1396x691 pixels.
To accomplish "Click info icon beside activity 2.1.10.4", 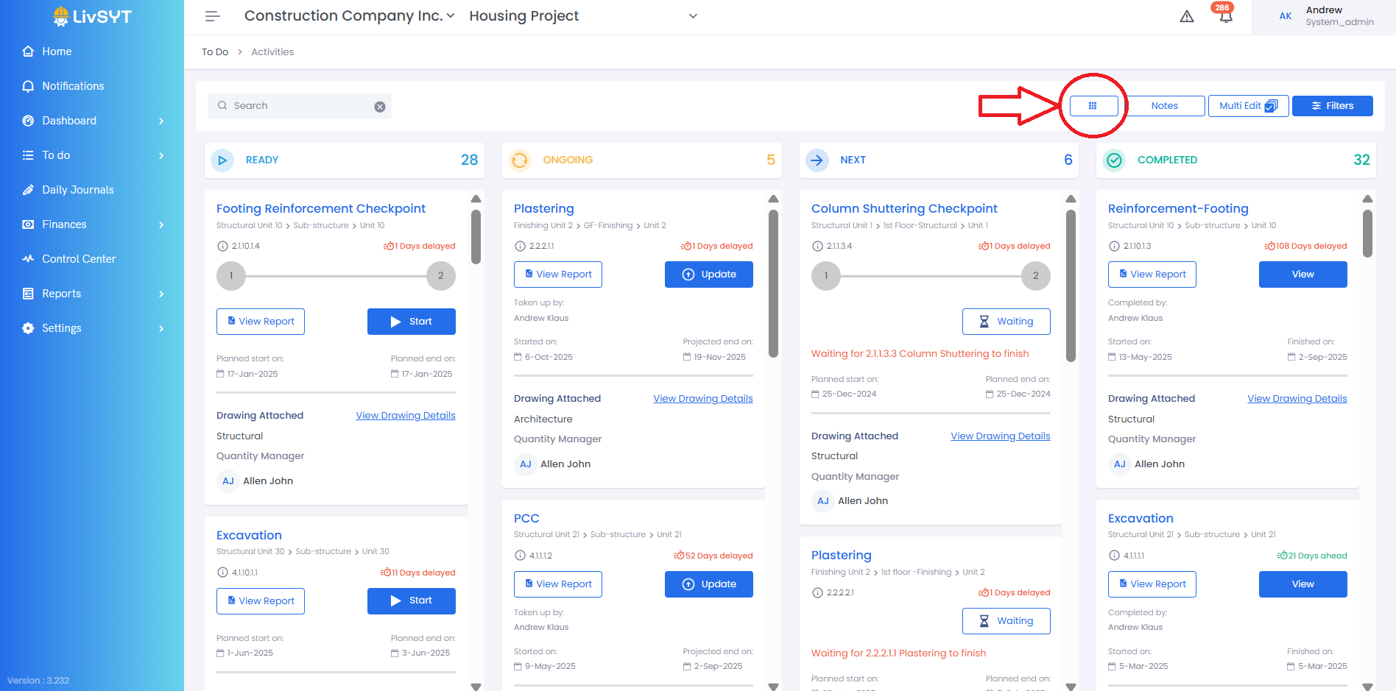I will click(x=222, y=246).
